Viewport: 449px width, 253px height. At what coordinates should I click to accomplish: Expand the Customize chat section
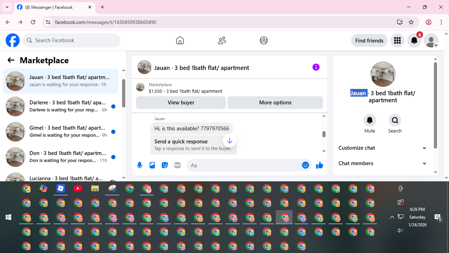click(x=382, y=148)
